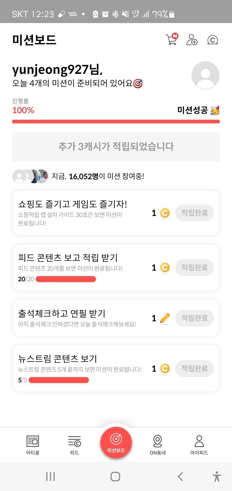
Task: Open the shopping cart icon
Action: 171,40
